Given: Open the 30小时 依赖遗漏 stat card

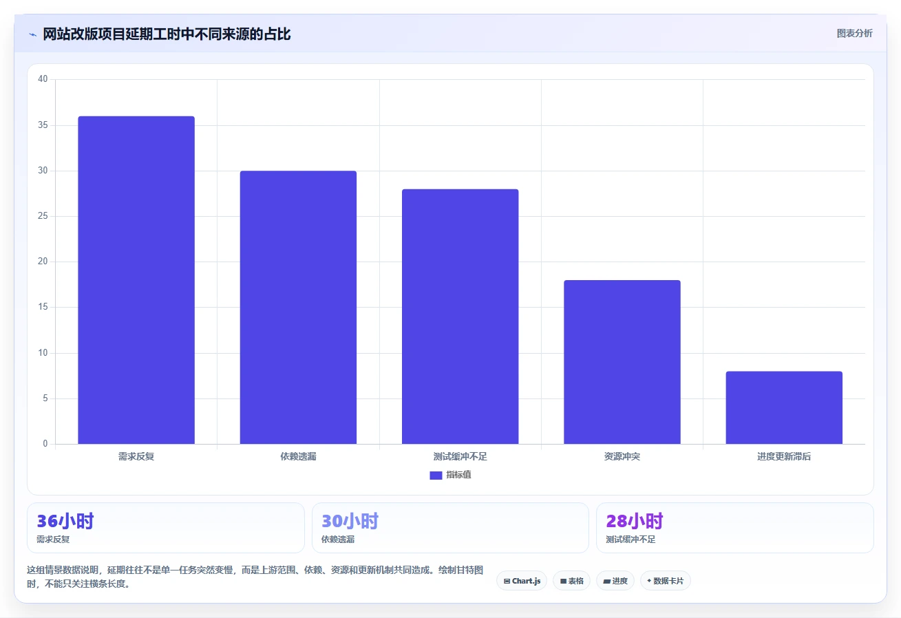Looking at the screenshot, I should (450, 528).
